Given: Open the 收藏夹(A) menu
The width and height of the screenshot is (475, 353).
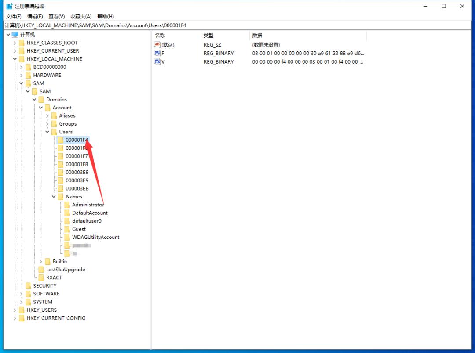Looking at the screenshot, I should point(80,16).
